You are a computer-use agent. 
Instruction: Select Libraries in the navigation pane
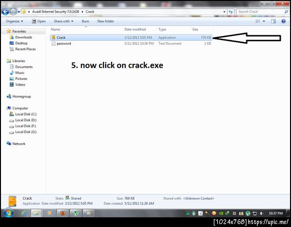(18, 61)
